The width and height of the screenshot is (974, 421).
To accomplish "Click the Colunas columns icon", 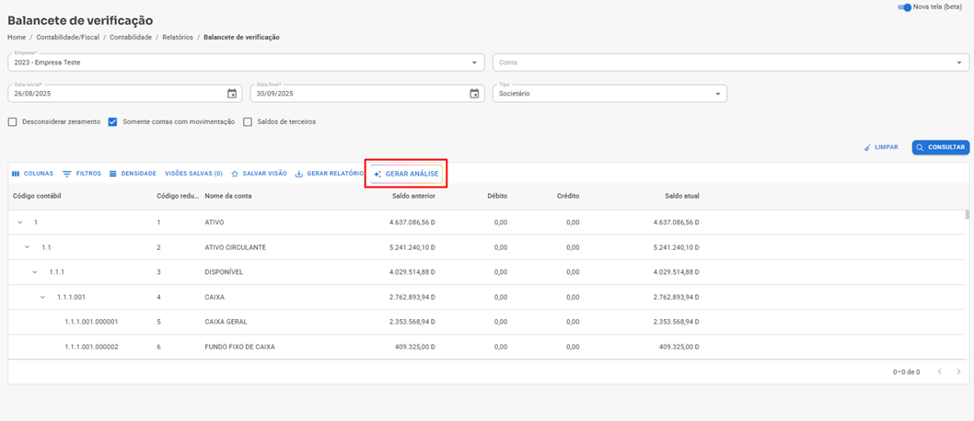I will coord(16,174).
